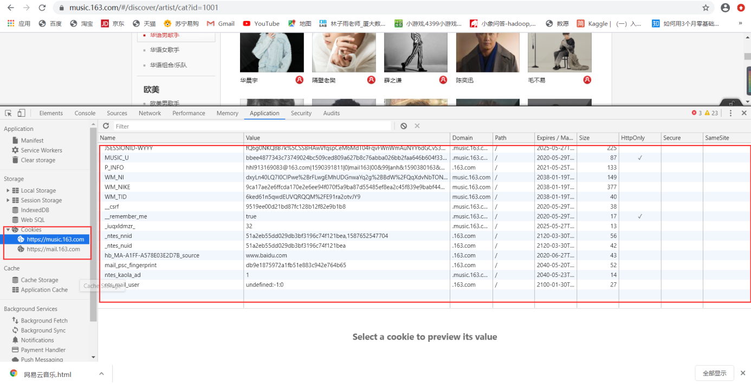Select the https://music.163.com cookie entry
Image resolution: width=751 pixels, height=384 pixels.
click(55, 240)
